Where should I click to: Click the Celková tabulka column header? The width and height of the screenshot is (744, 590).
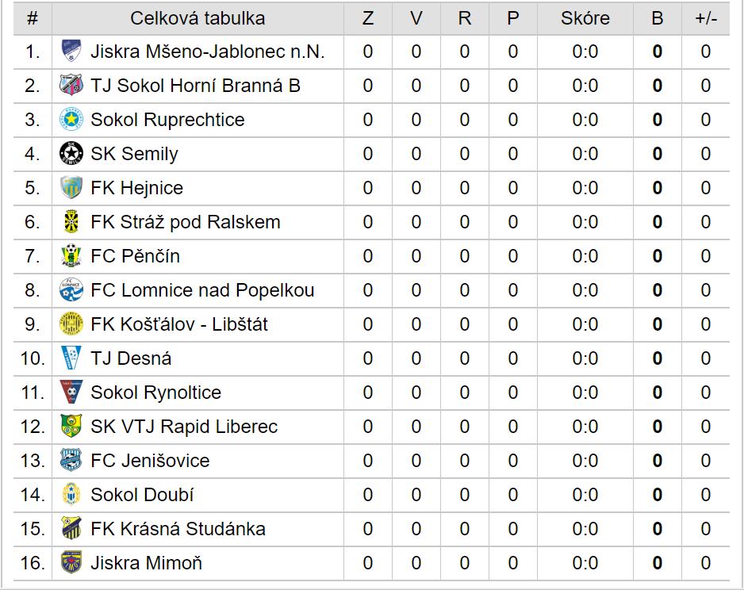coord(198,18)
